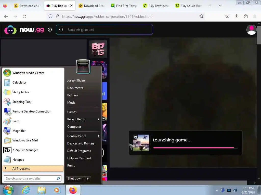Image resolution: width=261 pixels, height=195 pixels.
Task: Click the Windows Start orb
Action: point(8,190)
